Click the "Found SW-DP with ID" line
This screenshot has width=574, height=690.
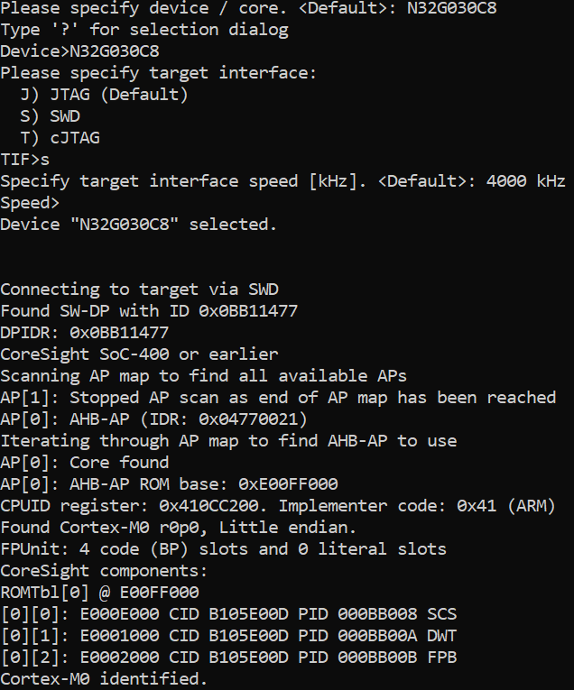coord(149,311)
